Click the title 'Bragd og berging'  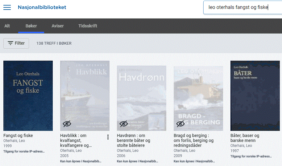[193, 140]
